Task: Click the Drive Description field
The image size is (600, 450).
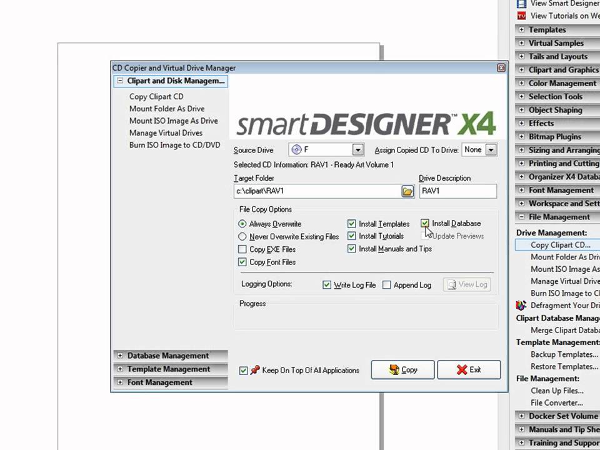Action: pyautogui.click(x=458, y=191)
